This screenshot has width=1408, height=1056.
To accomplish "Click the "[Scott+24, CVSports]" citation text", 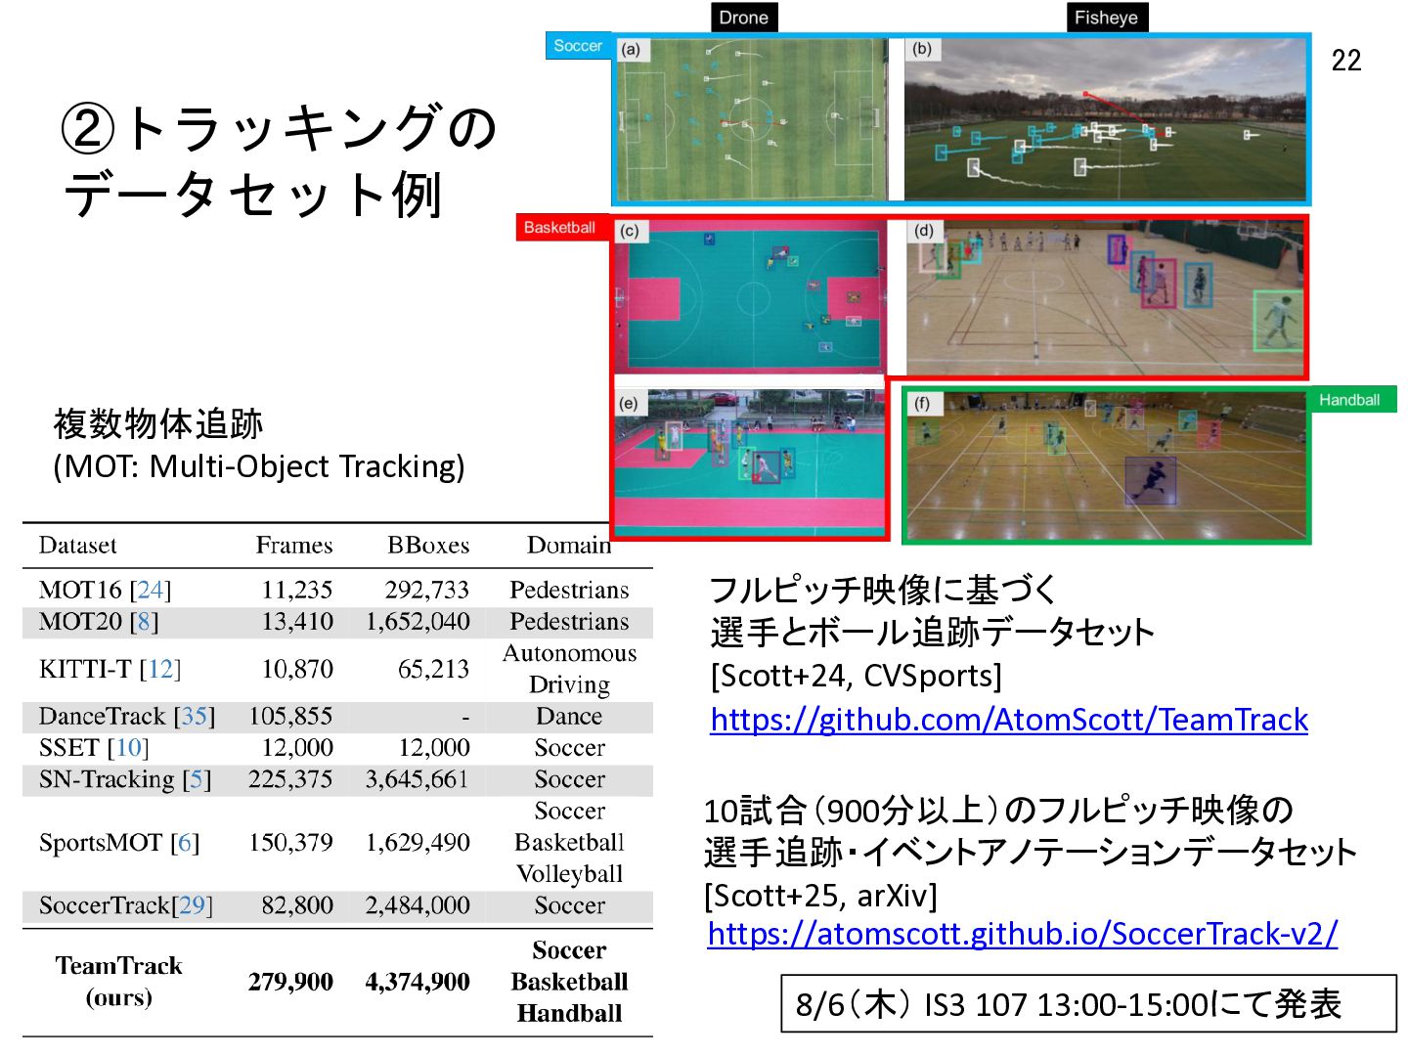I will [857, 676].
